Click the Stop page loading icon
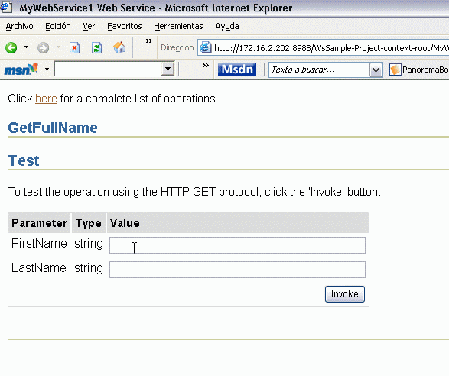 click(74, 48)
